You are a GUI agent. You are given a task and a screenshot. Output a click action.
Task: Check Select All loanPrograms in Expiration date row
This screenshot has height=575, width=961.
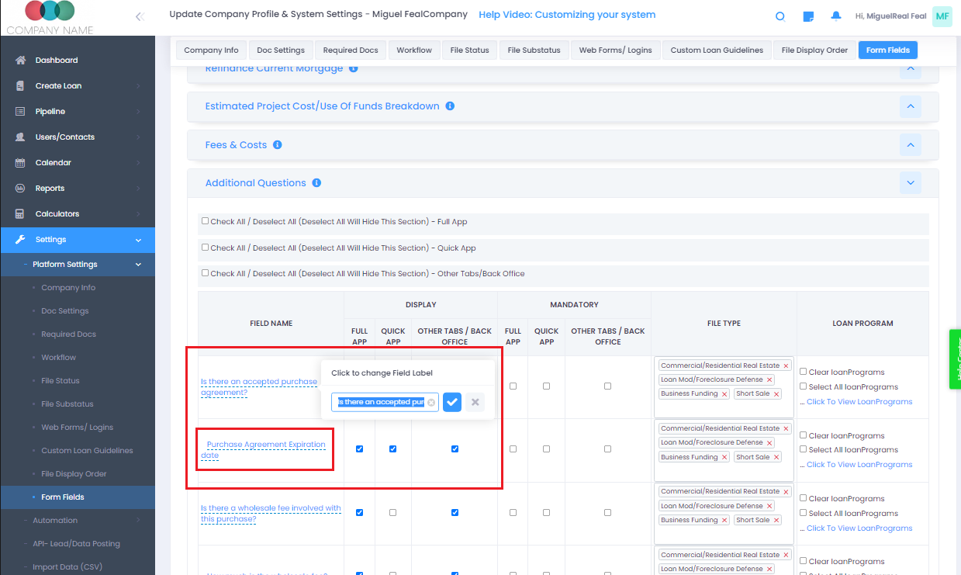(804, 449)
